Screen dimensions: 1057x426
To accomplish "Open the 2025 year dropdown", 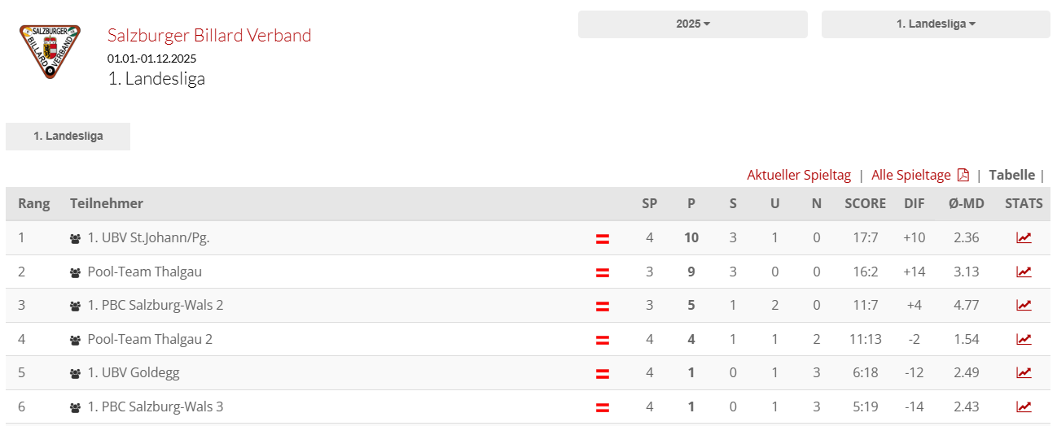I will click(x=692, y=24).
